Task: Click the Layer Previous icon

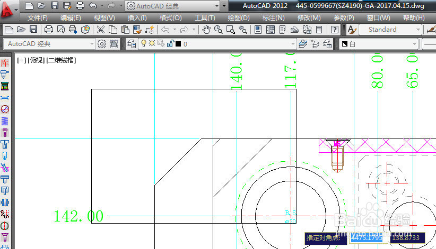Action: [315, 44]
